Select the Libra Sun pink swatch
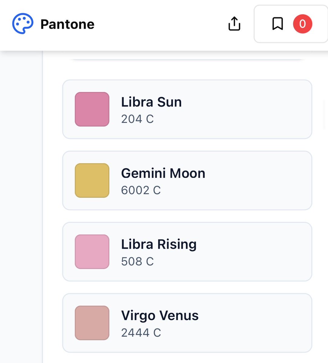 tap(92, 109)
